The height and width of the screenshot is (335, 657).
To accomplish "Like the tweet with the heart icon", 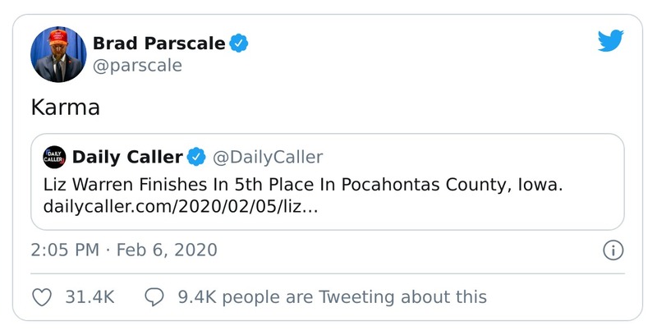I will point(42,296).
